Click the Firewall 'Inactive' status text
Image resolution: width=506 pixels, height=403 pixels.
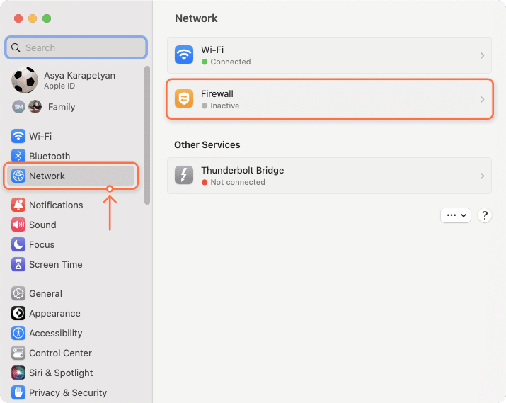tap(224, 106)
